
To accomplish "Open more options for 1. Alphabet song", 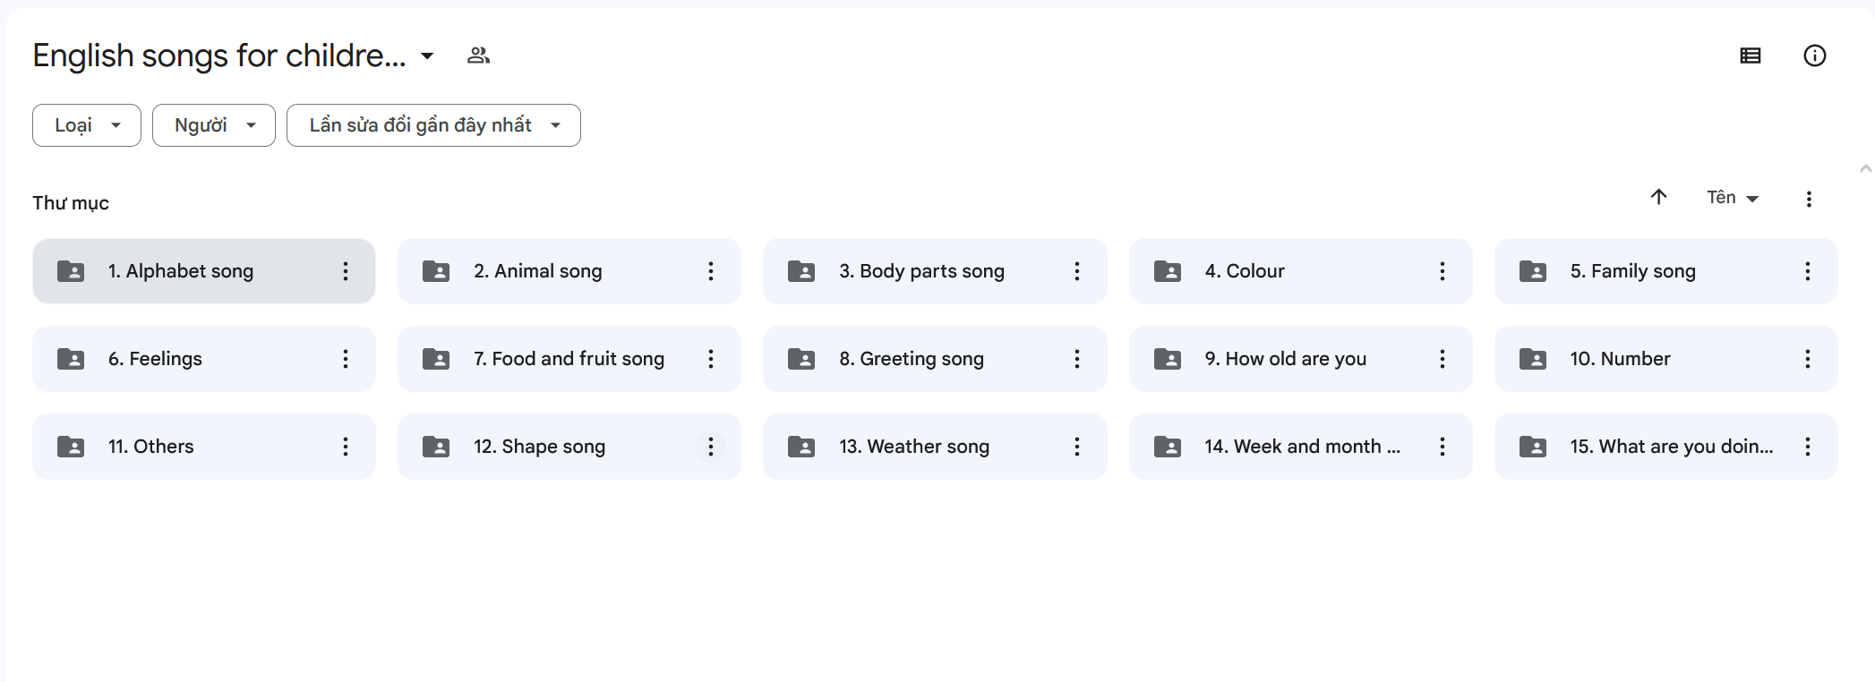I will [x=346, y=271].
